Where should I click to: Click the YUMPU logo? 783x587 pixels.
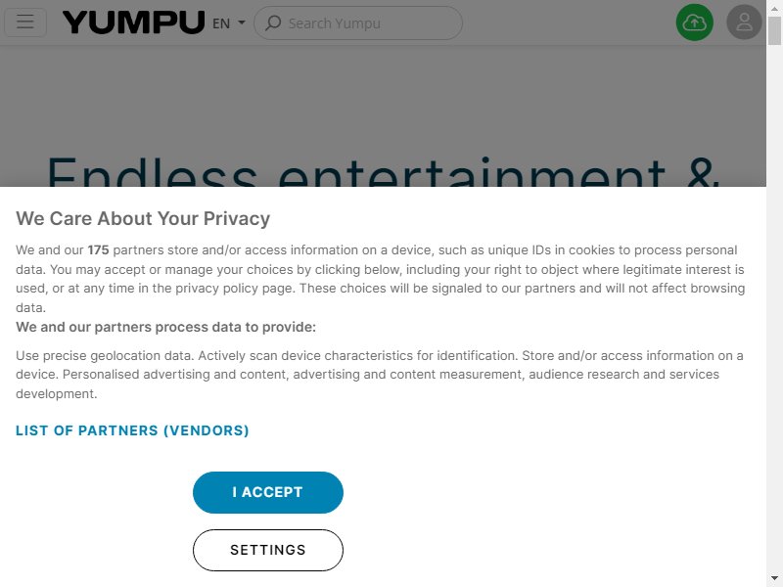133,23
